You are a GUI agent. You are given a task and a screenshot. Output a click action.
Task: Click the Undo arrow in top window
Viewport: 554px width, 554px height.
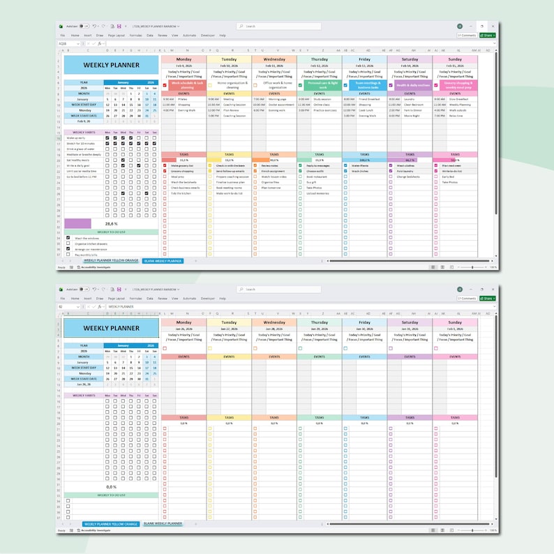click(94, 26)
